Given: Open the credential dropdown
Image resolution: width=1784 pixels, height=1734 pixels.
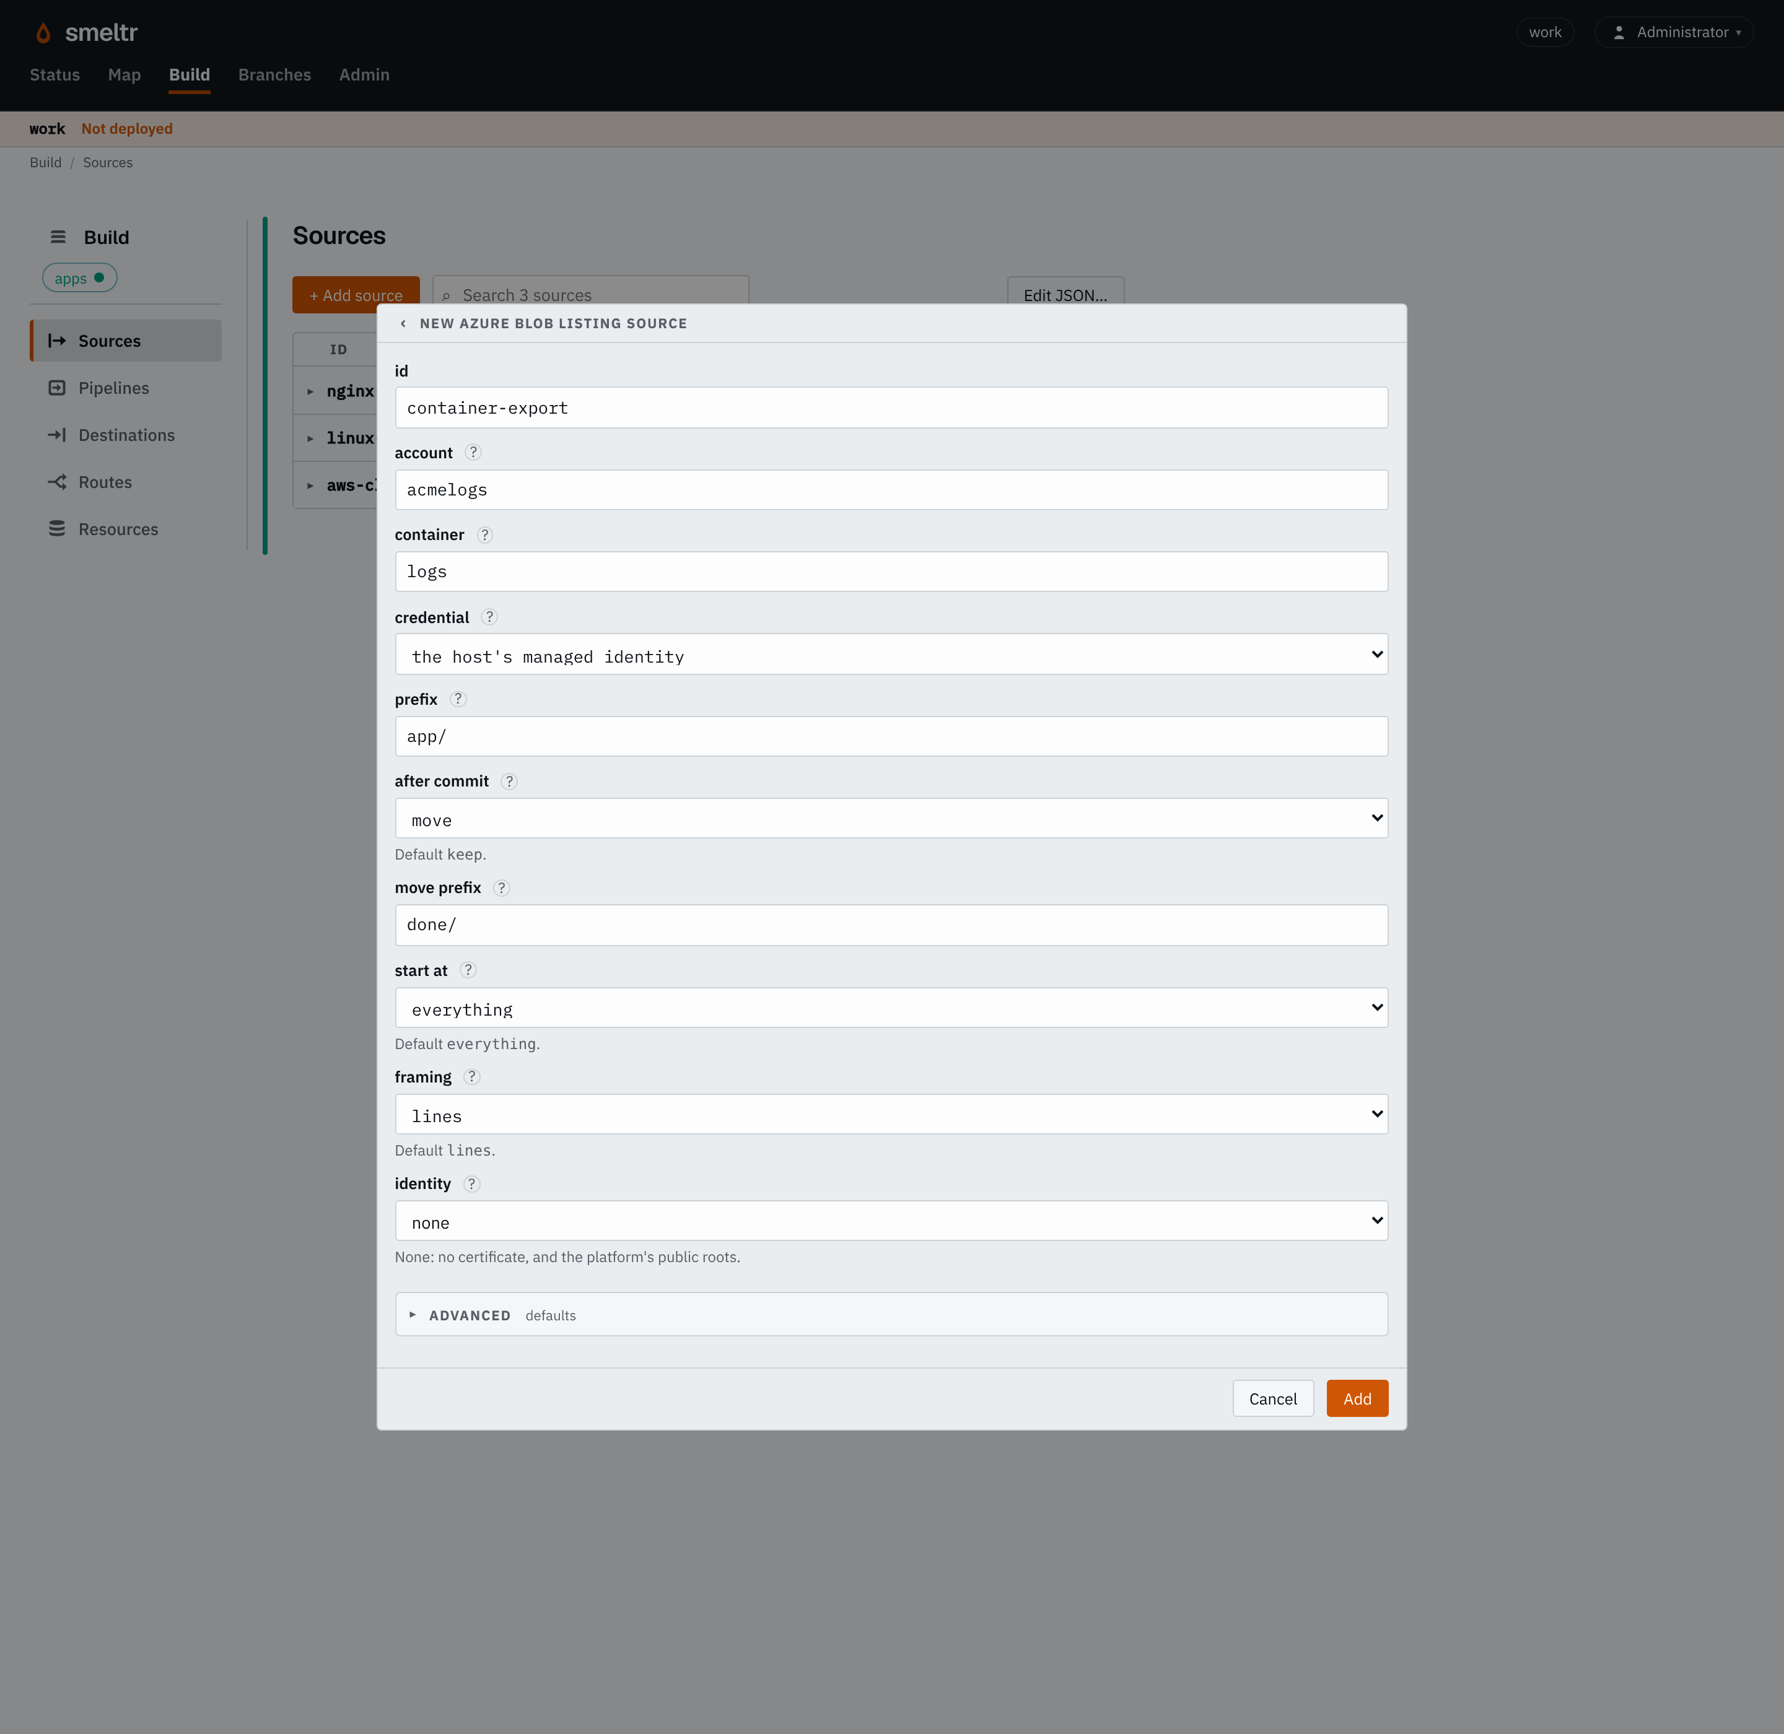Looking at the screenshot, I should click(x=891, y=655).
